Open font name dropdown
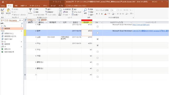This screenshot has width=169, height=95. [110, 10]
